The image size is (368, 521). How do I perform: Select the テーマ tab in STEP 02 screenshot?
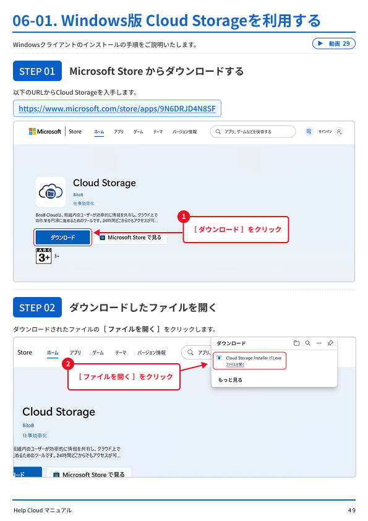pos(121,353)
